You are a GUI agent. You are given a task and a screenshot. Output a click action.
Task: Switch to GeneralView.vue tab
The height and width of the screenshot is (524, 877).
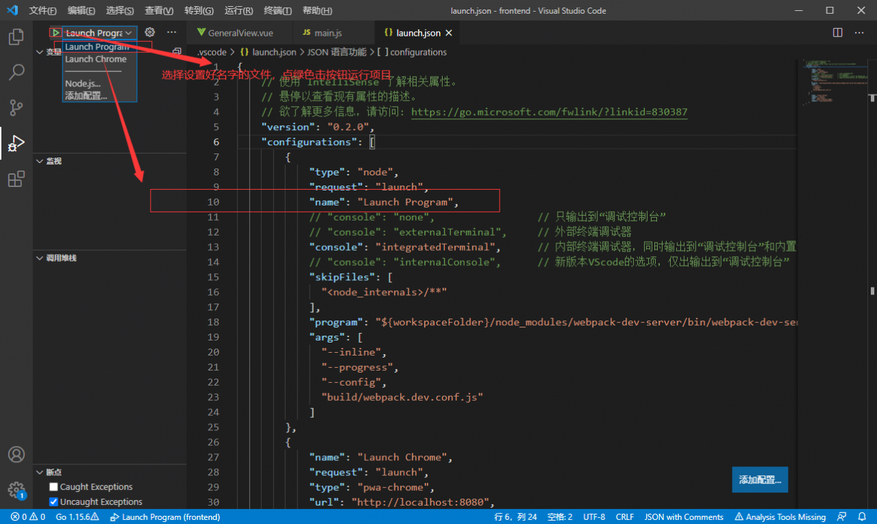click(x=239, y=33)
